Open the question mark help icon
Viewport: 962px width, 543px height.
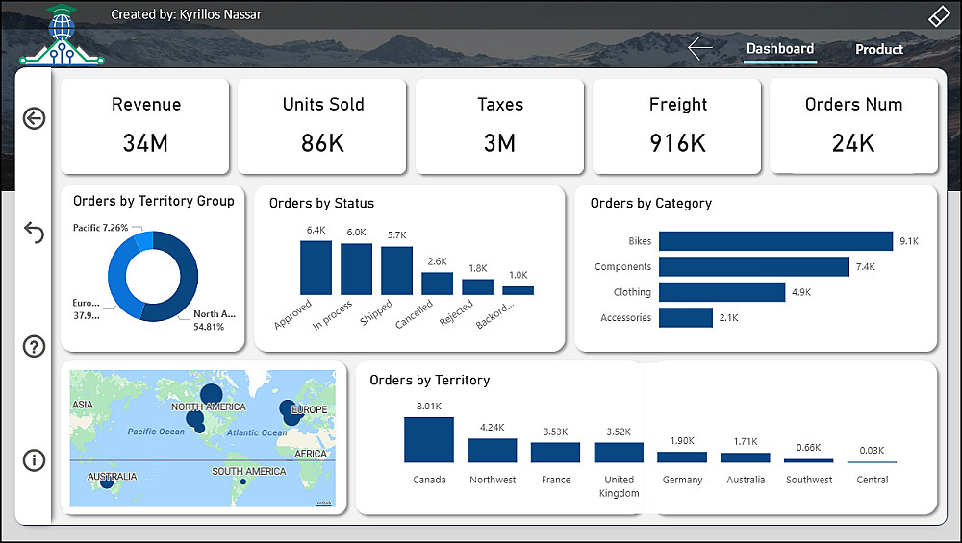pos(34,346)
